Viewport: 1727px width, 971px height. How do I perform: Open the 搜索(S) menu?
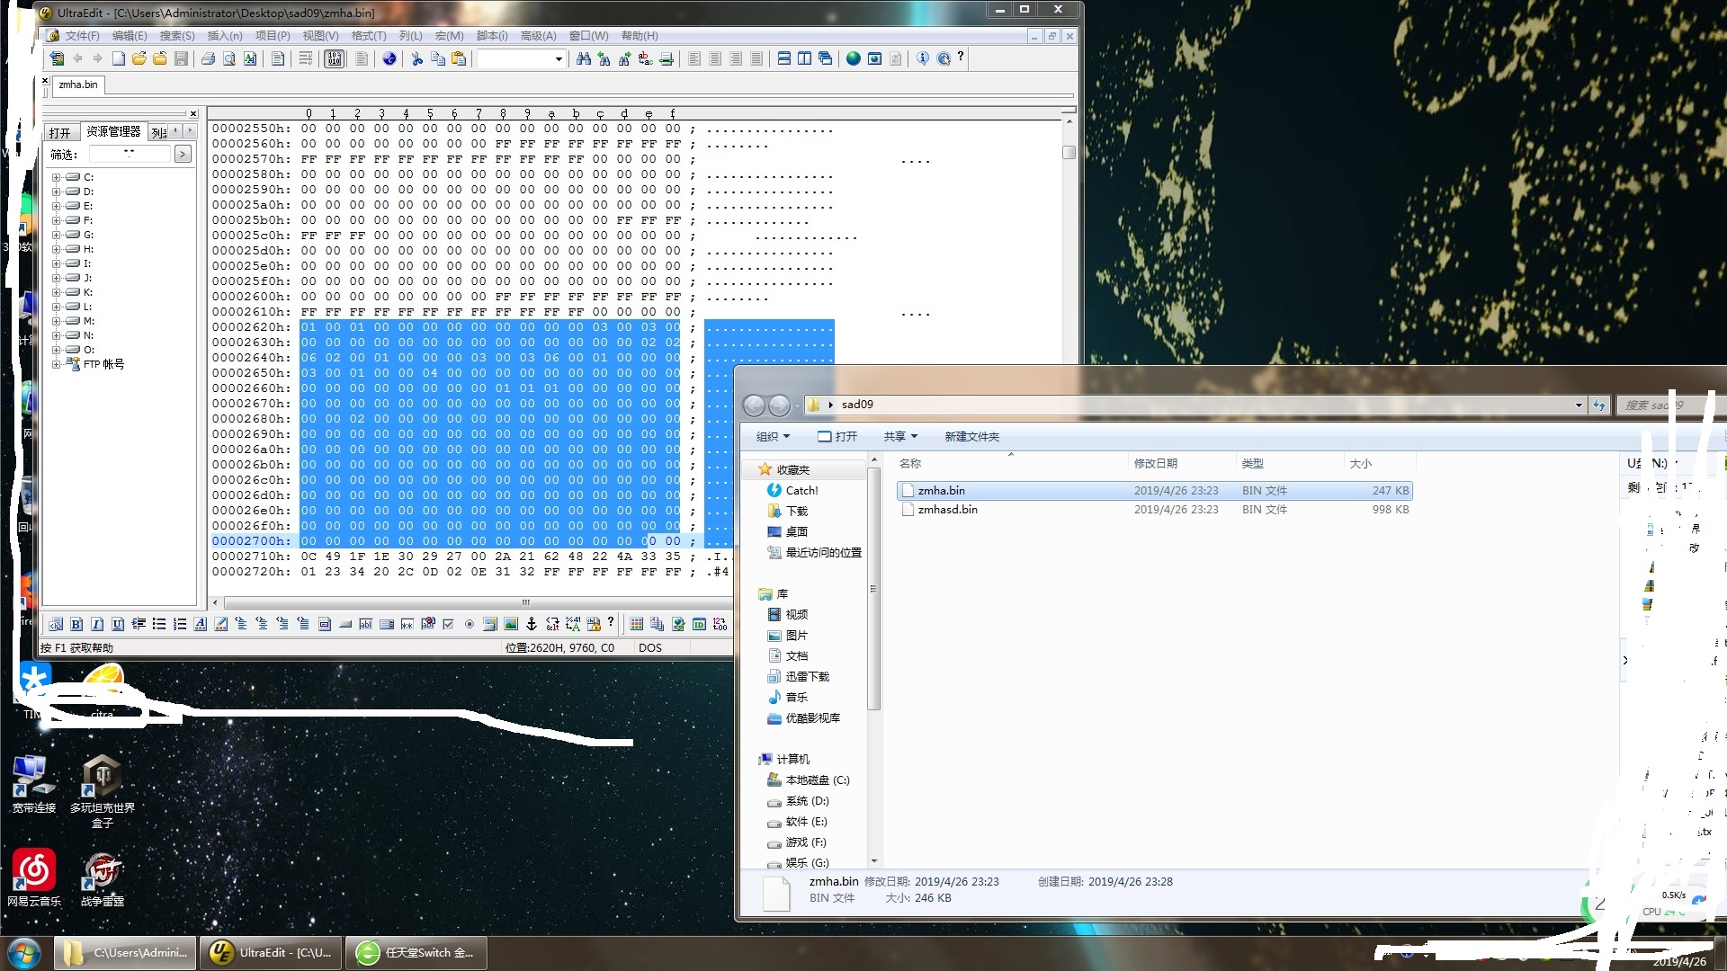pyautogui.click(x=177, y=36)
